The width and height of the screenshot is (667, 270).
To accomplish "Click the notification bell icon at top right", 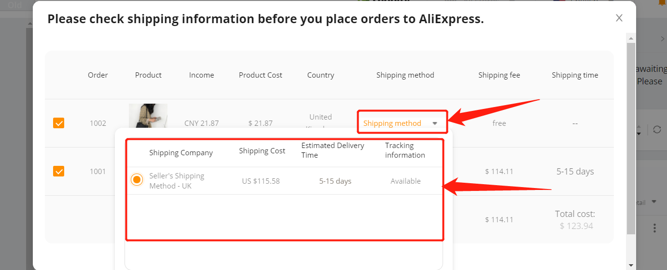I will 663,2.
